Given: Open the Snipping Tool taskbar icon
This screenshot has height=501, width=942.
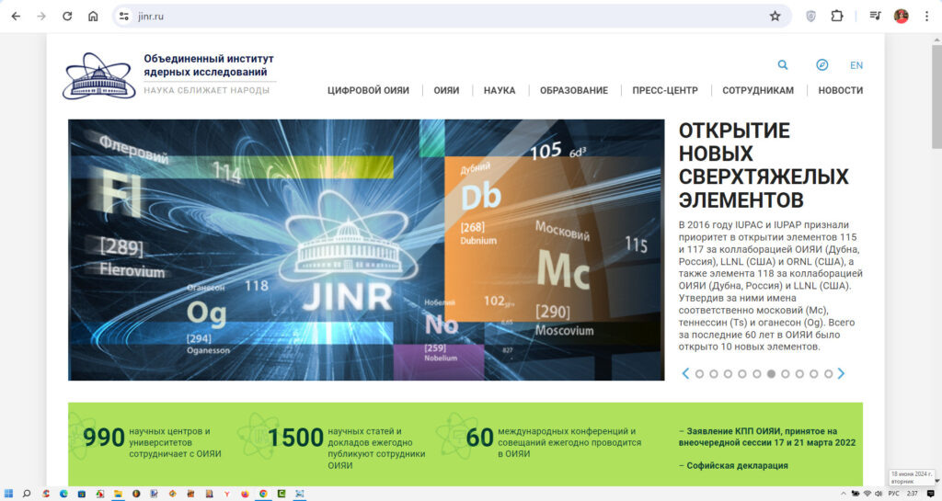Looking at the screenshot, I should click(299, 494).
